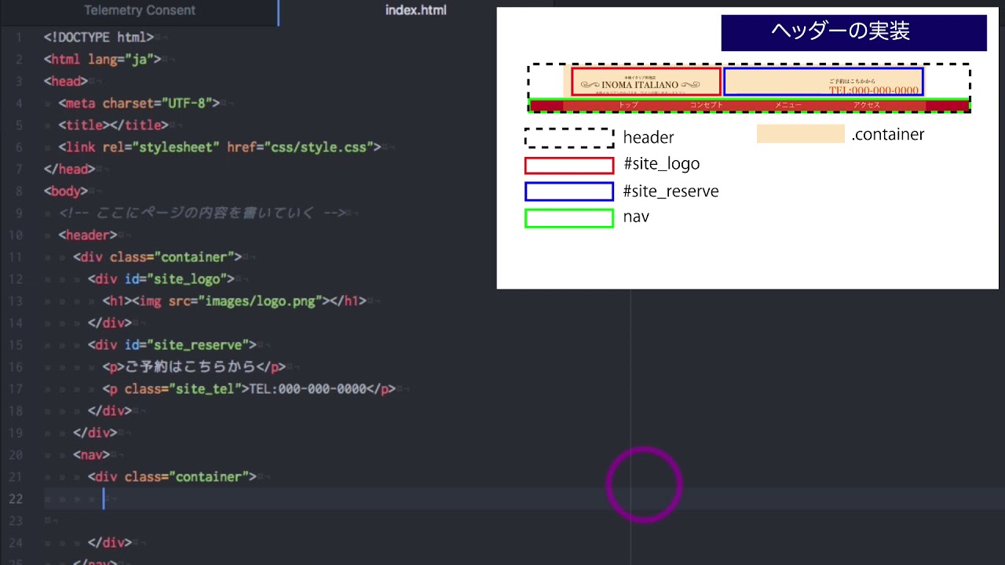Click the #site_reserve legend label
Viewport: 1005px width, 565px height.
671,191
